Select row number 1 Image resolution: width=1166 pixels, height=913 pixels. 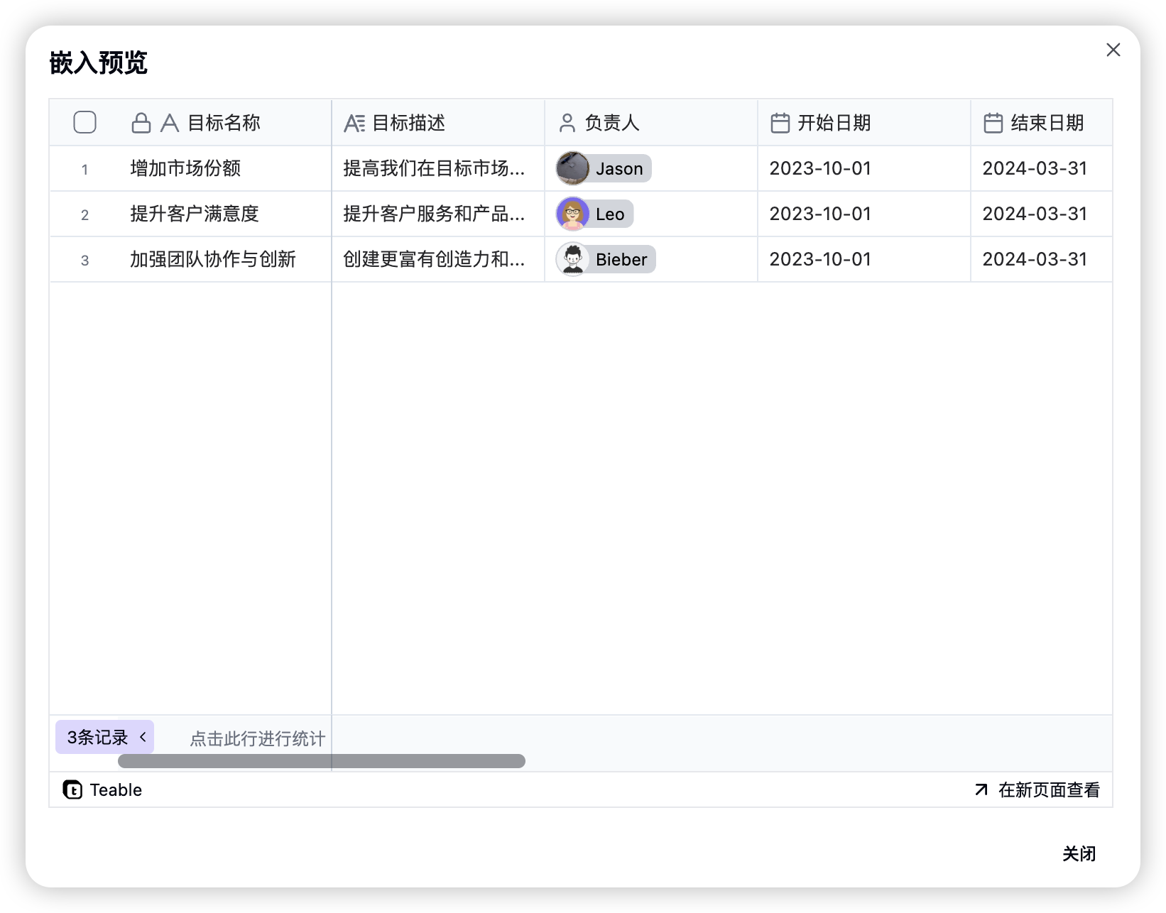pos(85,169)
